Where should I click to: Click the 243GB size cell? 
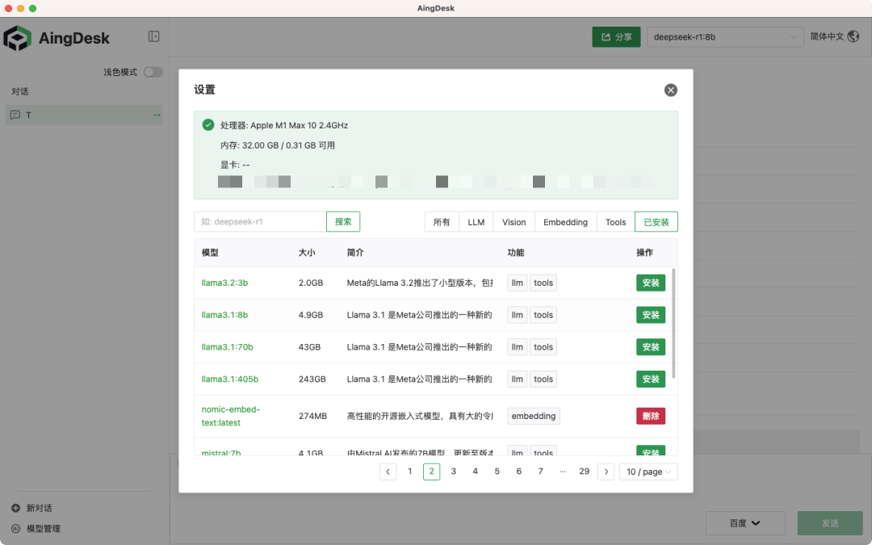pyautogui.click(x=312, y=379)
